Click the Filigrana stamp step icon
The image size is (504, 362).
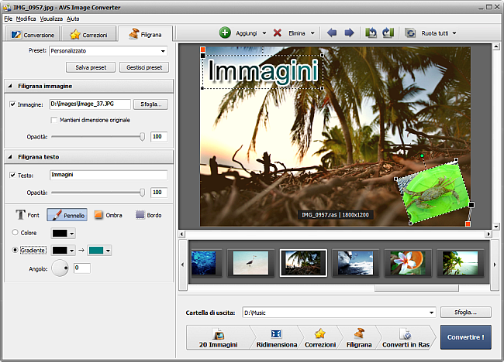click(x=359, y=333)
